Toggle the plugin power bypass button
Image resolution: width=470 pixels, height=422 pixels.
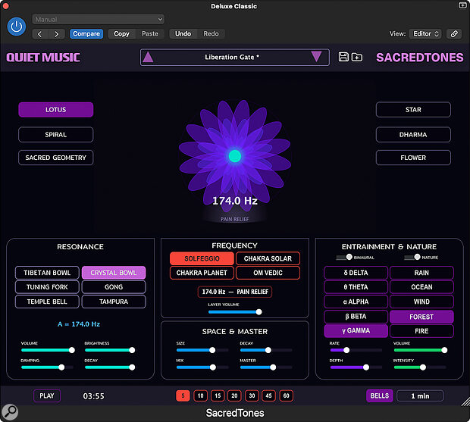pos(17,27)
